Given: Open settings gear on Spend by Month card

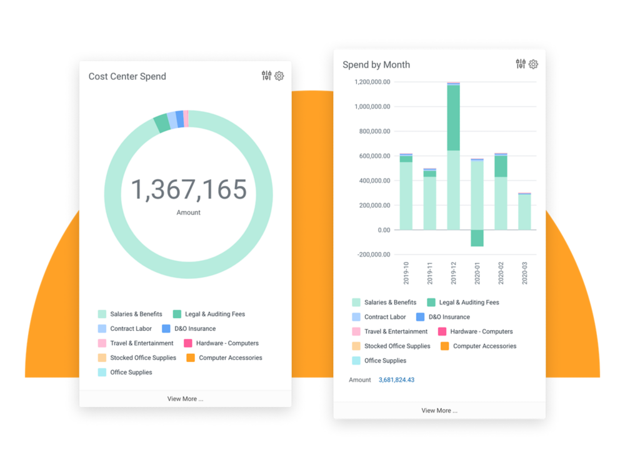Looking at the screenshot, I should coord(533,64).
